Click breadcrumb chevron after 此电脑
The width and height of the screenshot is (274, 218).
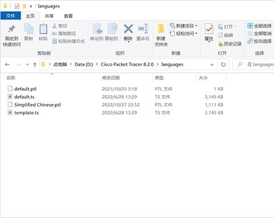pyautogui.click(x=71, y=64)
